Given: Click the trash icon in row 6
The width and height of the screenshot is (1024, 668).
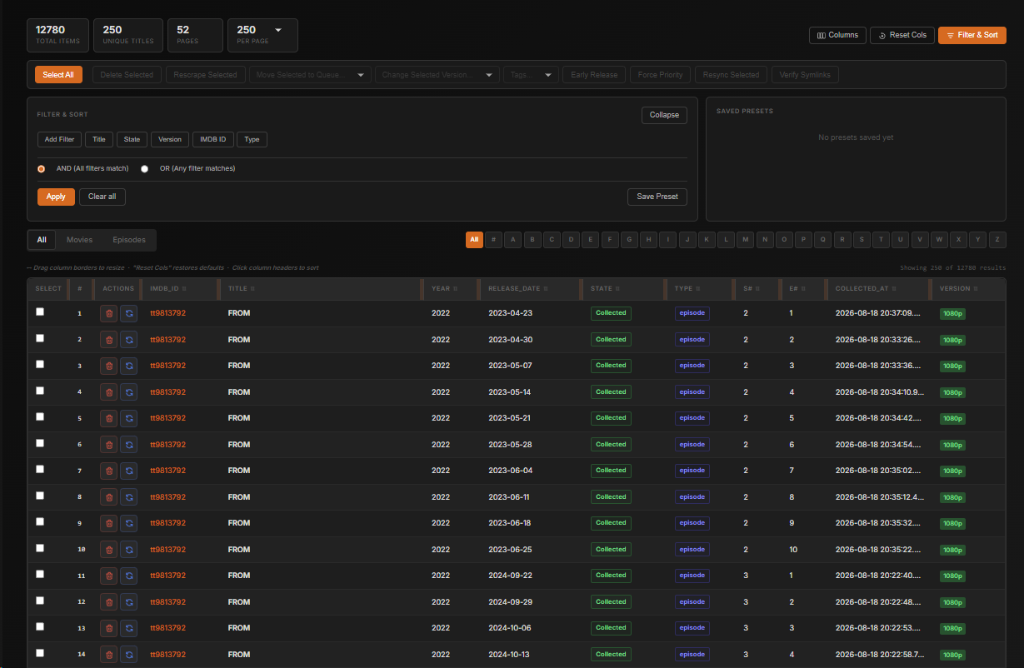Looking at the screenshot, I should (x=108, y=445).
